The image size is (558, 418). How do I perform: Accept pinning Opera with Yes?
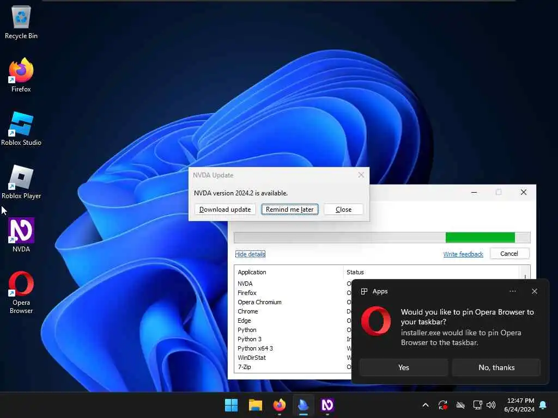404,367
